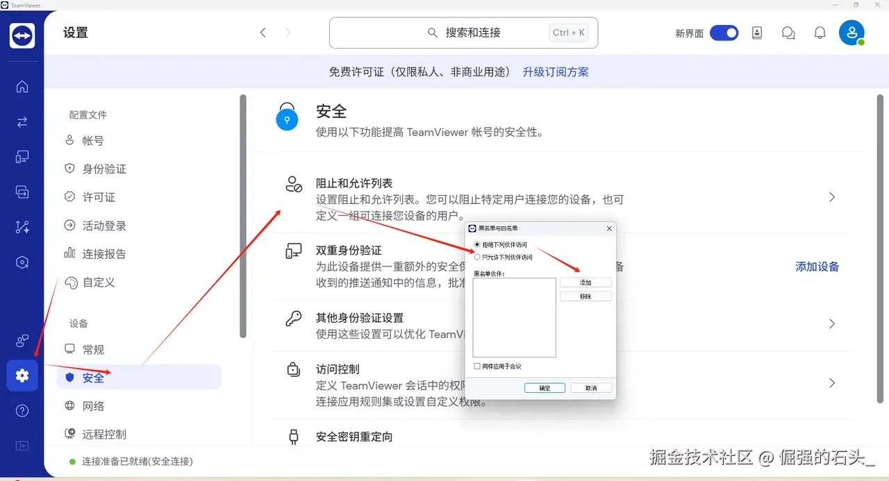The width and height of the screenshot is (889, 481).
Task: Open the remote sessions icon in sidebar
Action: click(x=22, y=192)
